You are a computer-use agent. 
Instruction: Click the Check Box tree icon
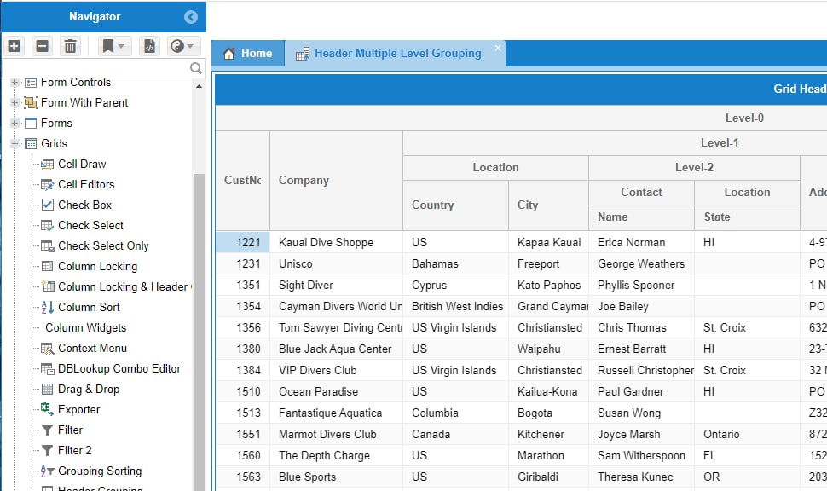coord(48,205)
